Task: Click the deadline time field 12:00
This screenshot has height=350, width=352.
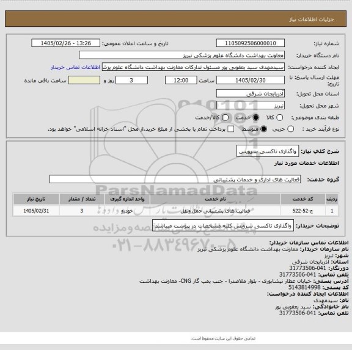Action: (181, 80)
